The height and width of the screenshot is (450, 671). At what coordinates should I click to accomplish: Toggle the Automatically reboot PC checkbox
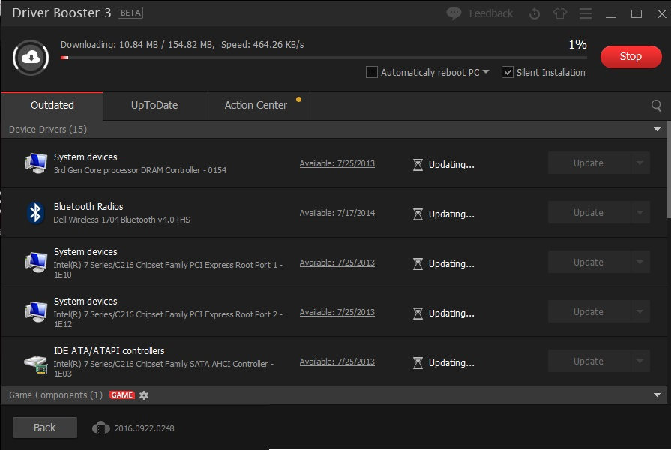[371, 72]
